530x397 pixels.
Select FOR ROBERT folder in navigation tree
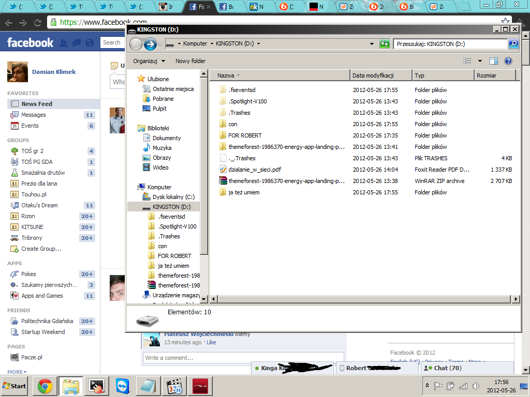point(174,256)
